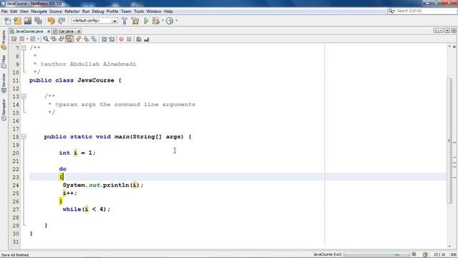This screenshot has height=258, width=458.
Task: Open Debug Project dropdown arrow
Action: pyautogui.click(x=162, y=21)
